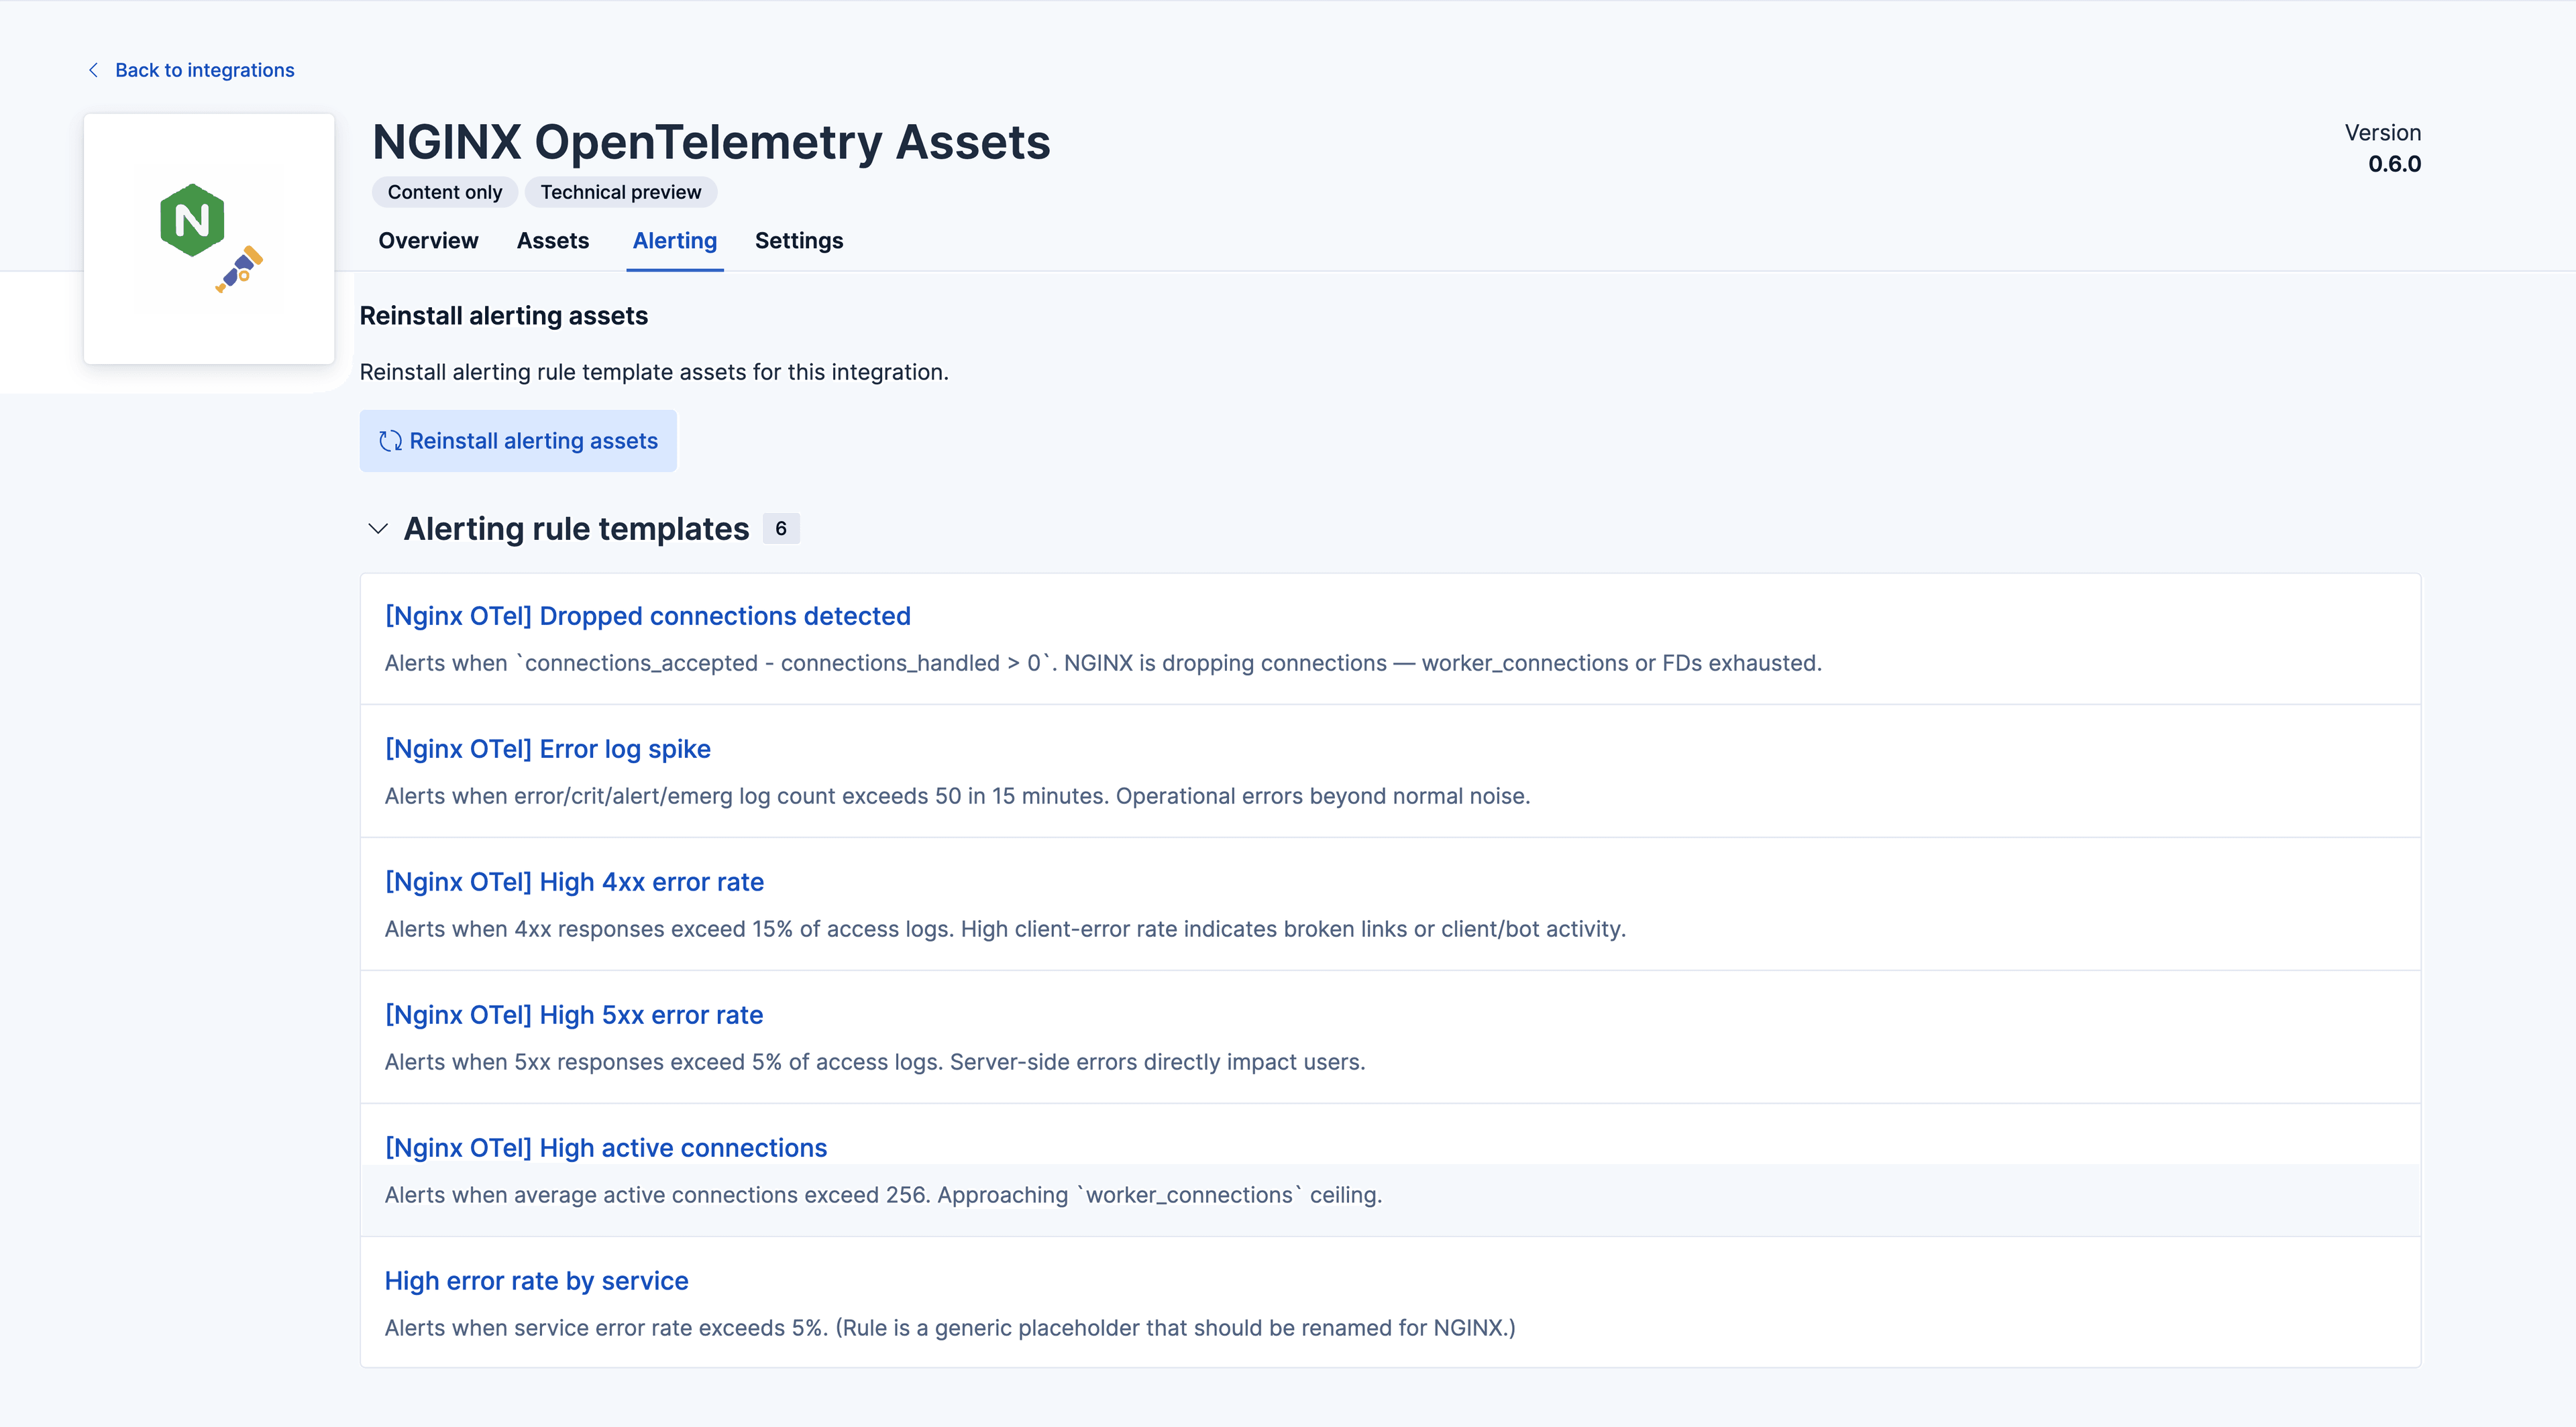
Task: Click the error log spike description
Action: click(957, 795)
